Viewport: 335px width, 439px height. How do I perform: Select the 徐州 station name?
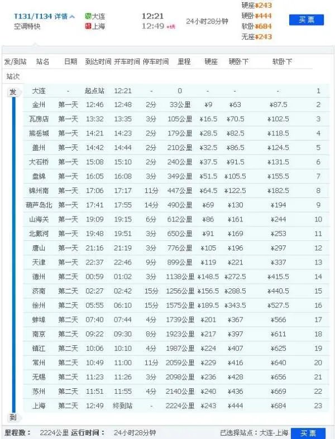[x=39, y=305]
